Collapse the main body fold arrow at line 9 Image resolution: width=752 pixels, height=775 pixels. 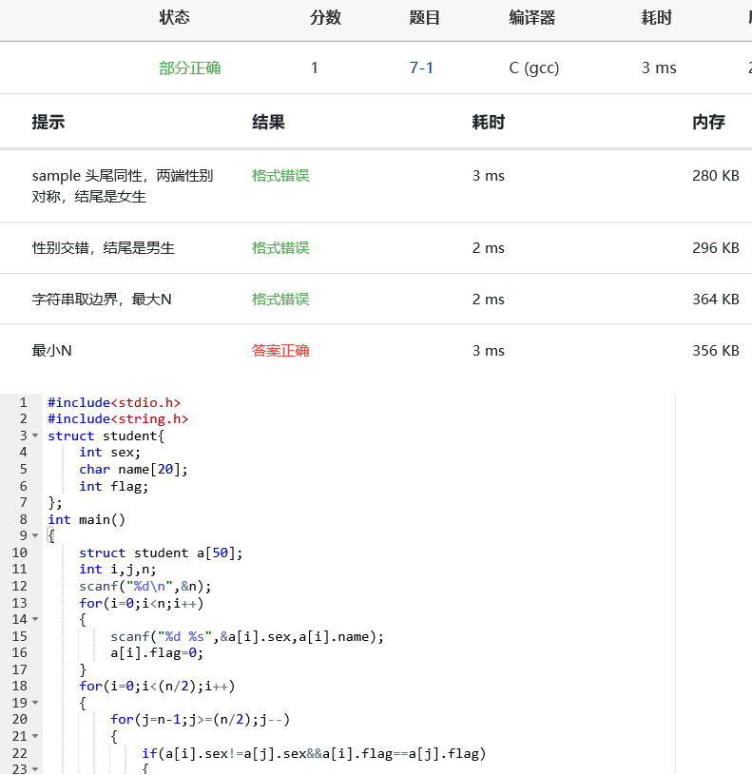[x=35, y=535]
